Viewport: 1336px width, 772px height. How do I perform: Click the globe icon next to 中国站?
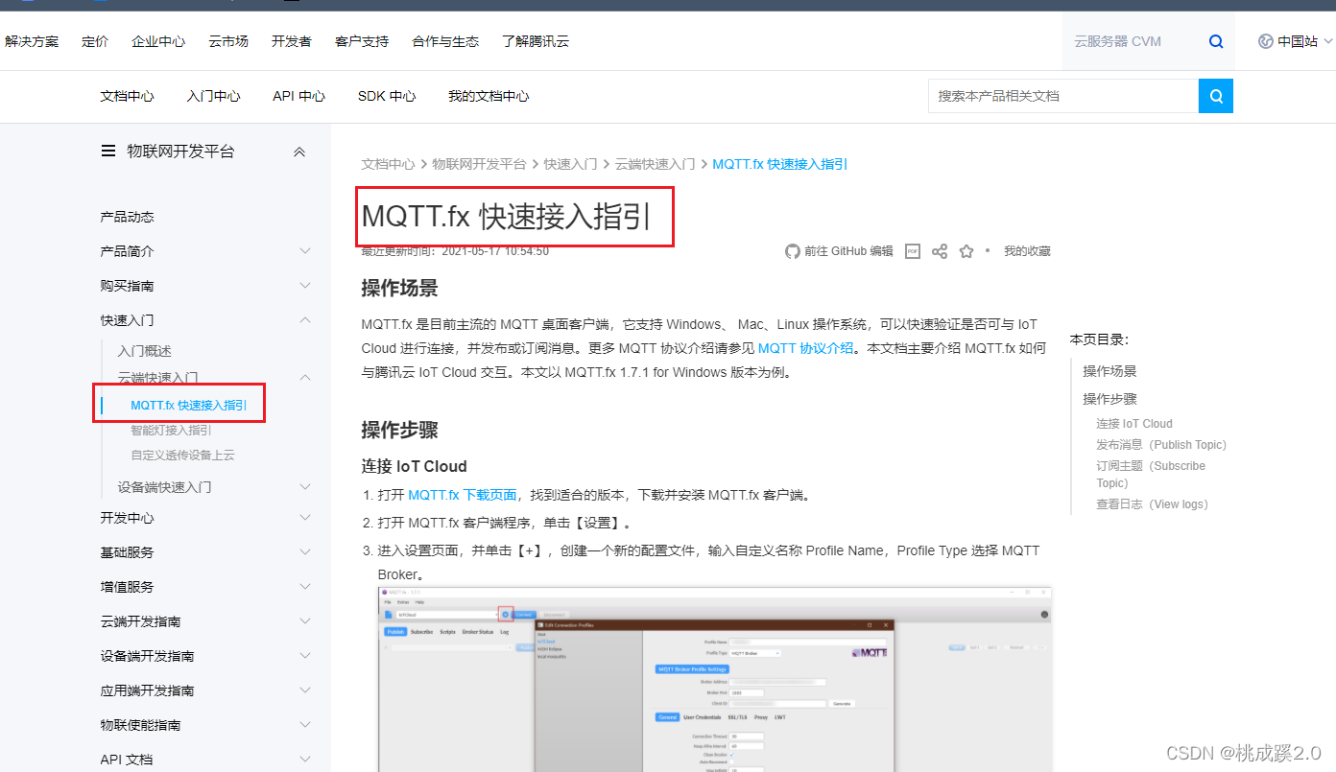(1265, 41)
